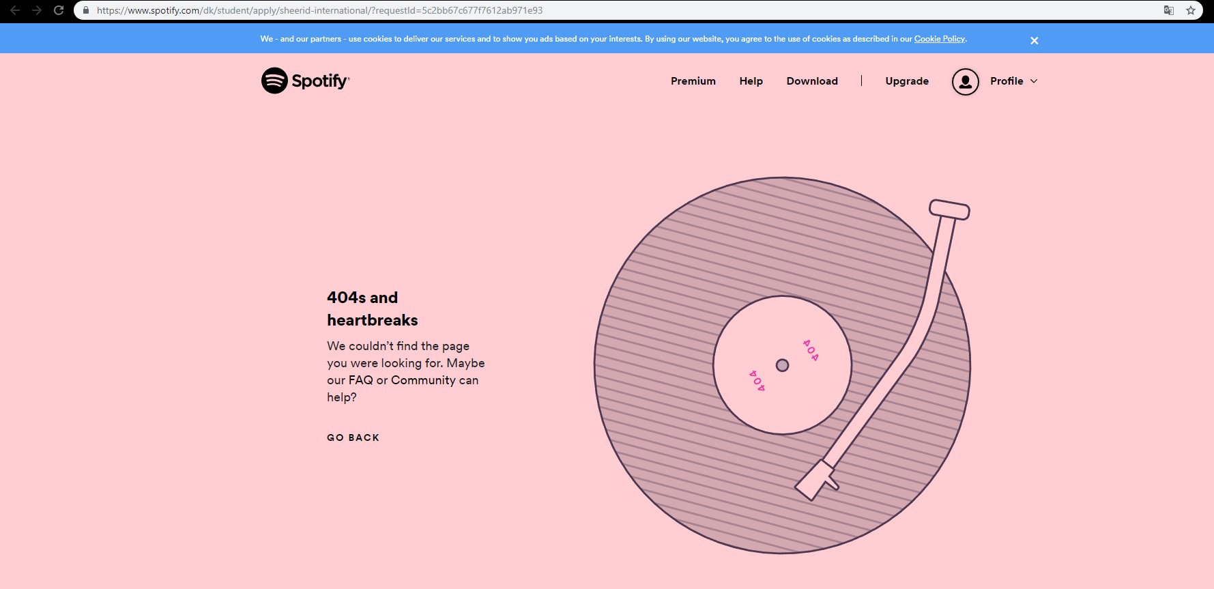The width and height of the screenshot is (1214, 589).
Task: Open the Help menu item
Action: click(x=751, y=81)
